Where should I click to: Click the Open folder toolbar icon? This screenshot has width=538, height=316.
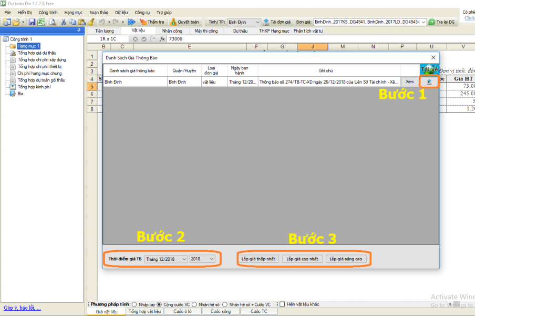pyautogui.click(x=16, y=22)
